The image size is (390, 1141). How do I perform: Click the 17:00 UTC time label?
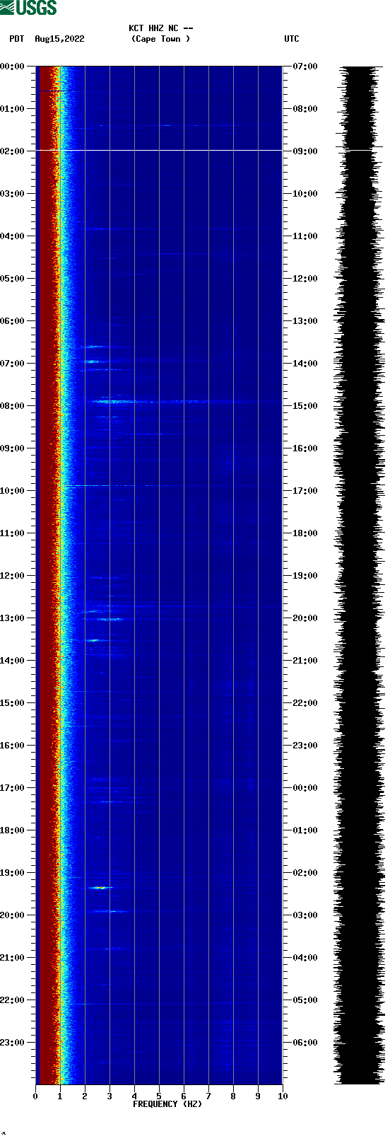(x=305, y=491)
